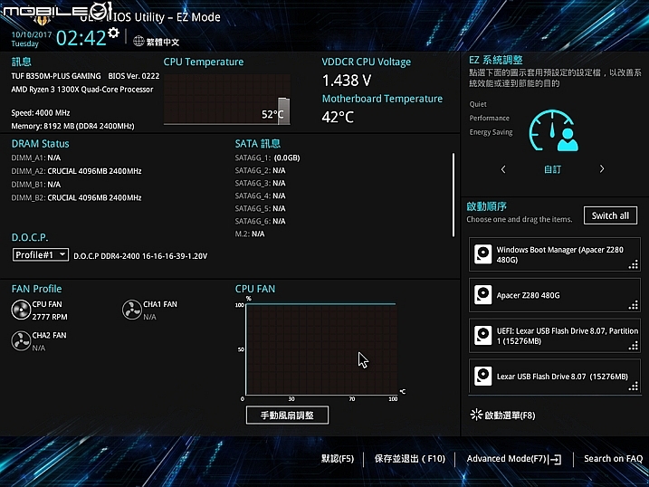Click the globe language icon
The height and width of the screenshot is (487, 649).
point(138,42)
